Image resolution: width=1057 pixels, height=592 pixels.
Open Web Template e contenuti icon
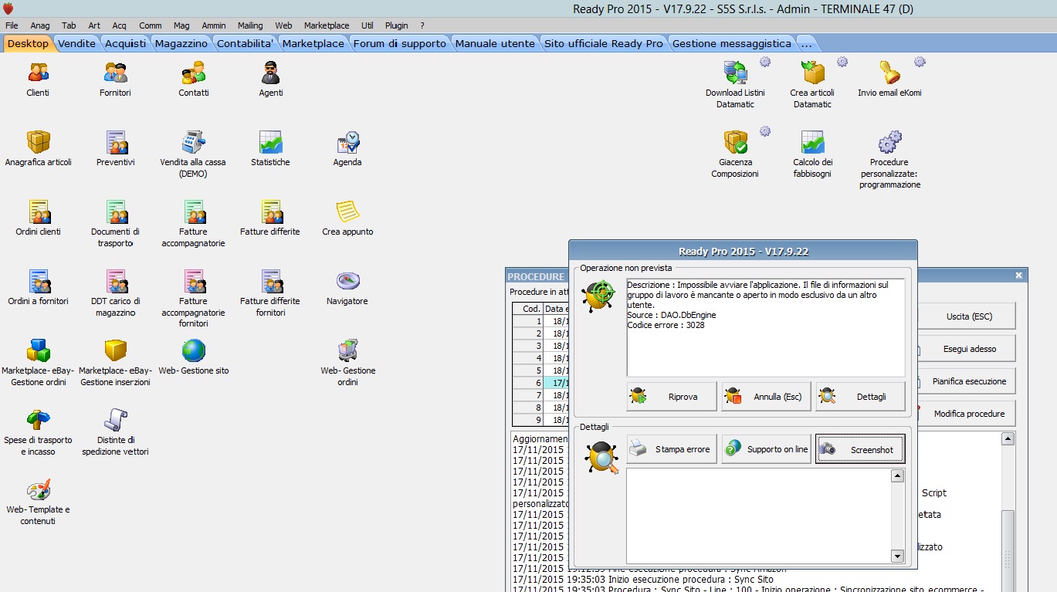point(38,490)
